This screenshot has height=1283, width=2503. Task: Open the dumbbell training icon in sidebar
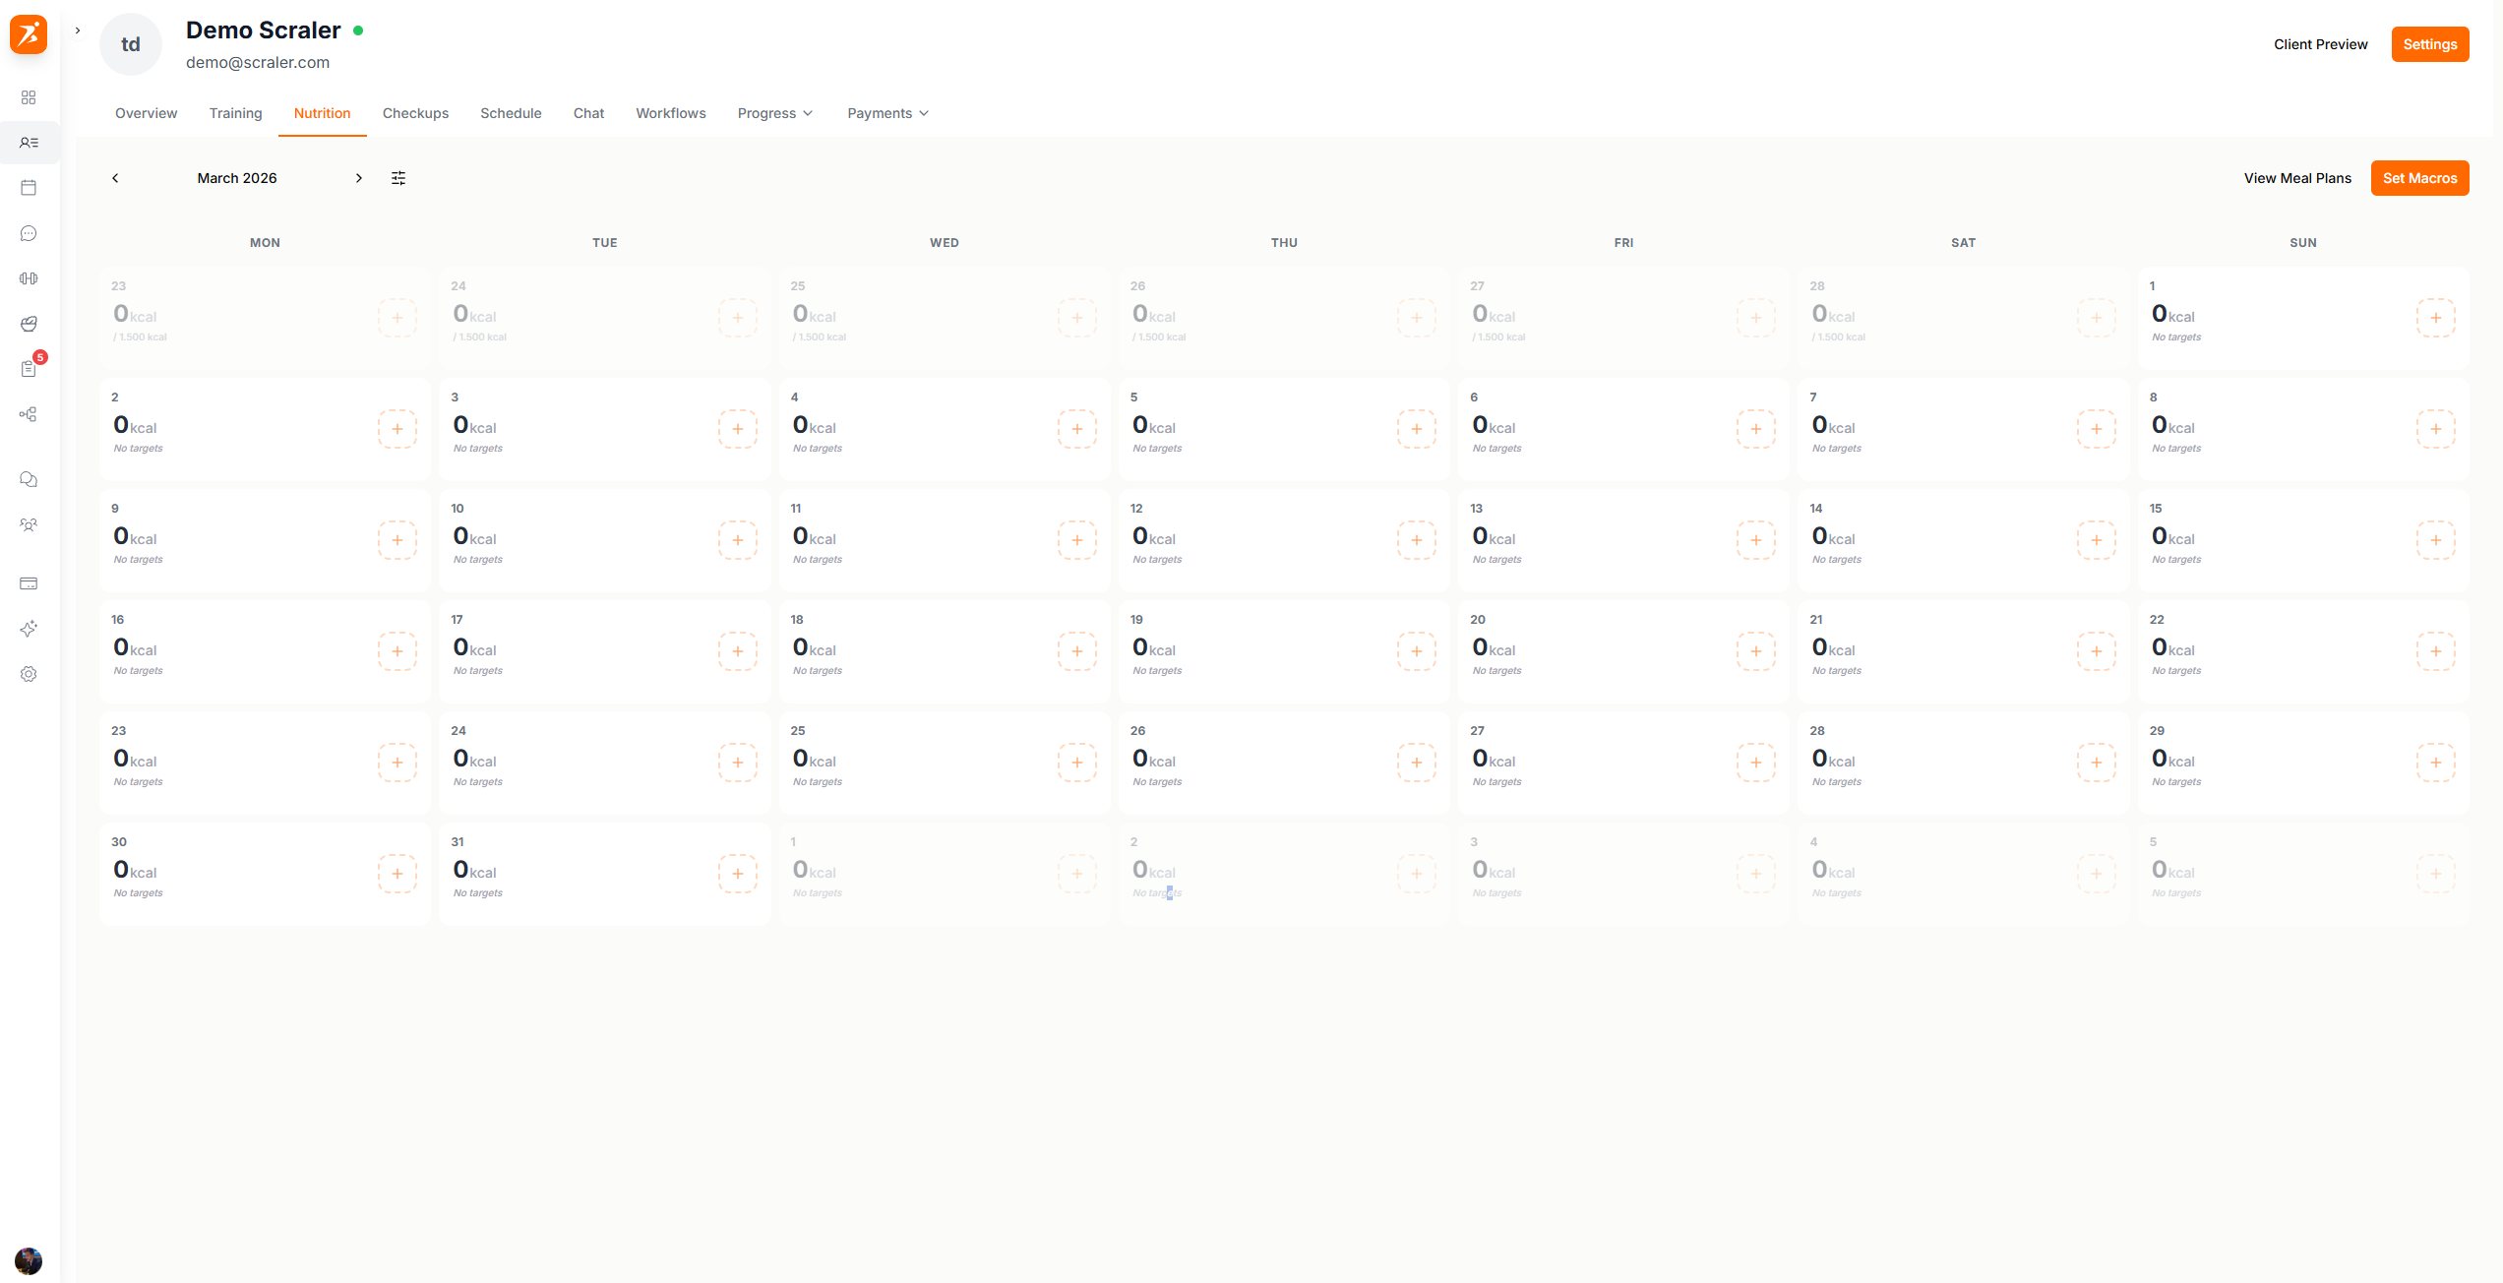(x=29, y=278)
